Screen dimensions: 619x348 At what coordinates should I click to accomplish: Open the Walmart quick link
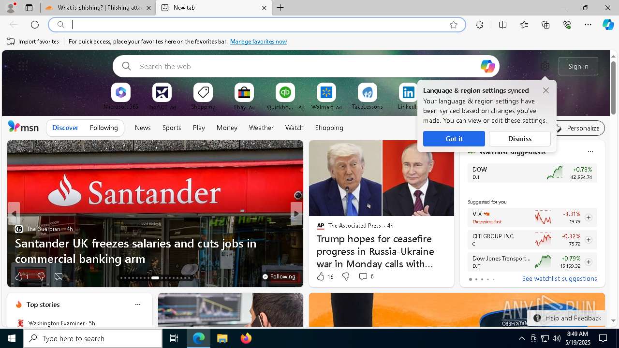click(x=326, y=97)
